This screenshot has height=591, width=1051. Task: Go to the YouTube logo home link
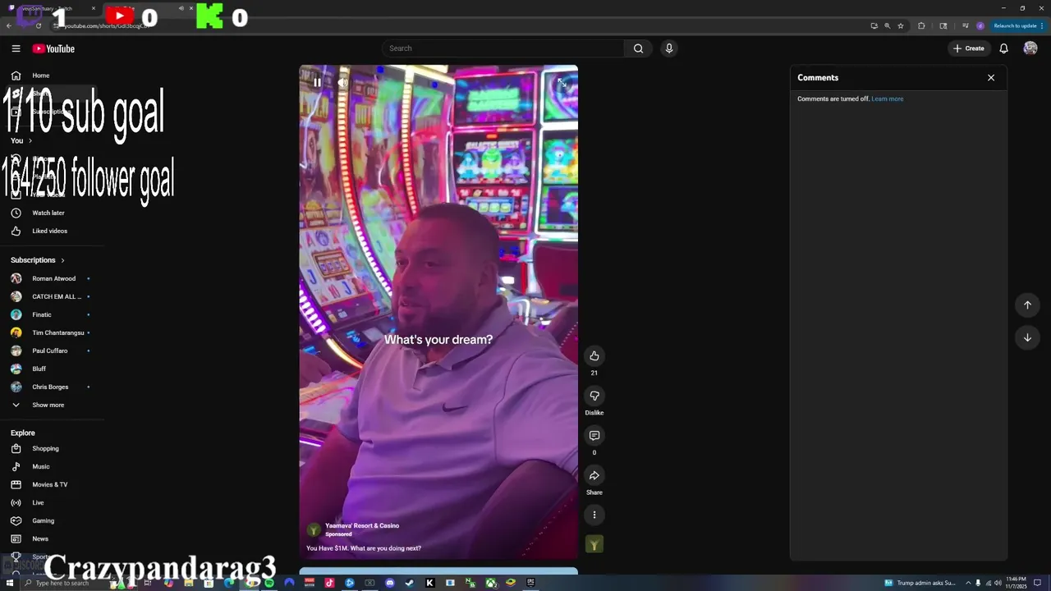[x=53, y=48]
